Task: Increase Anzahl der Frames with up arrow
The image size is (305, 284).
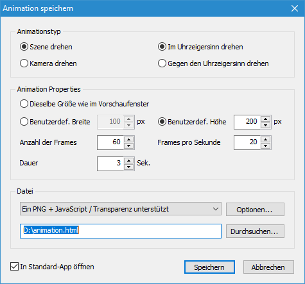Action: coord(128,140)
